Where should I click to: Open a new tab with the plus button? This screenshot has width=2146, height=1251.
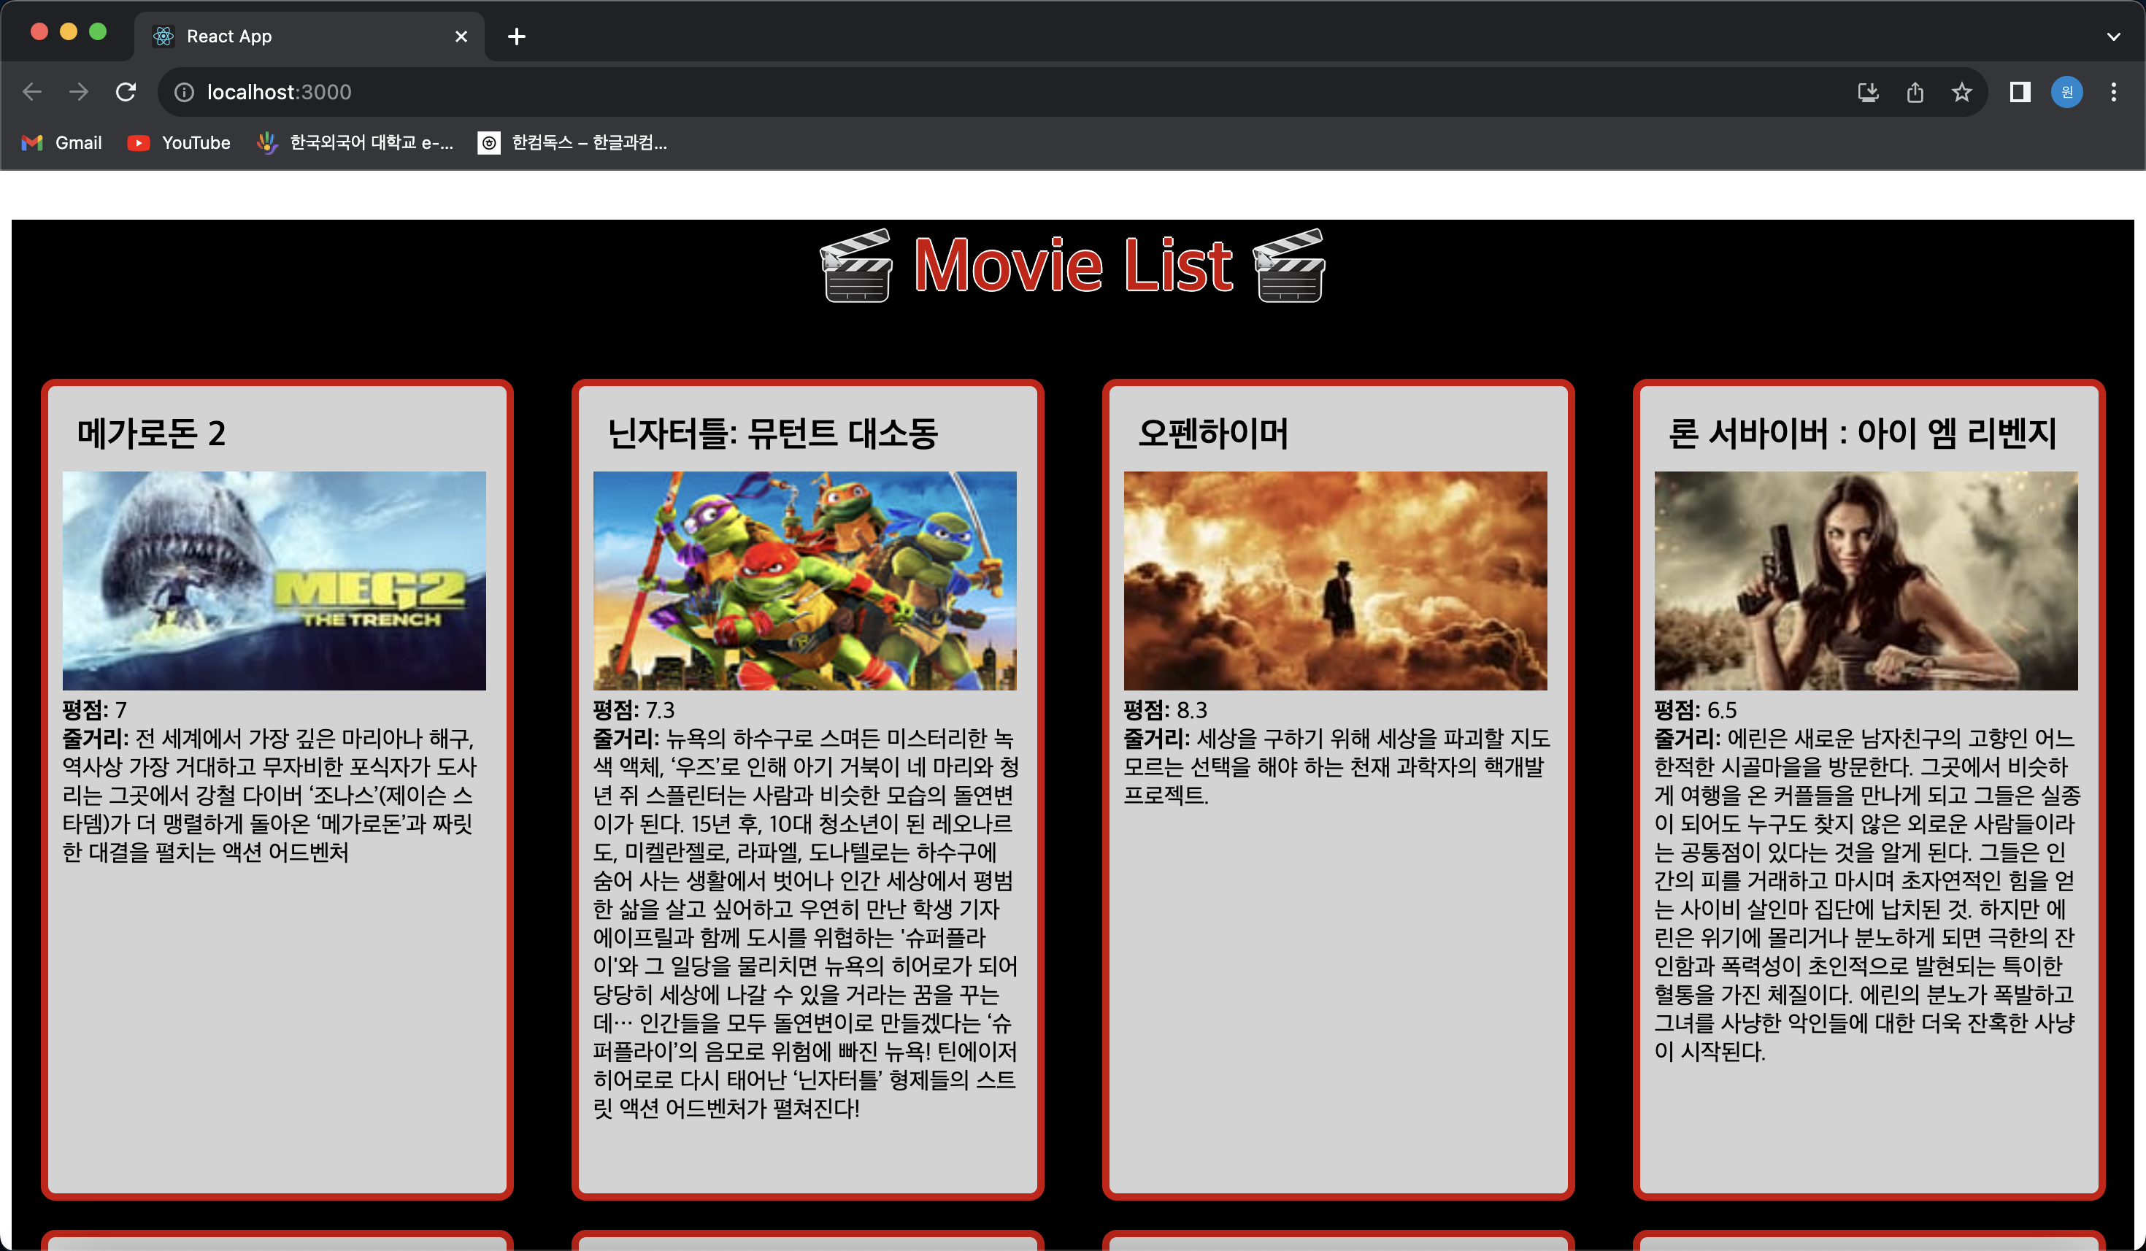pyautogui.click(x=516, y=36)
